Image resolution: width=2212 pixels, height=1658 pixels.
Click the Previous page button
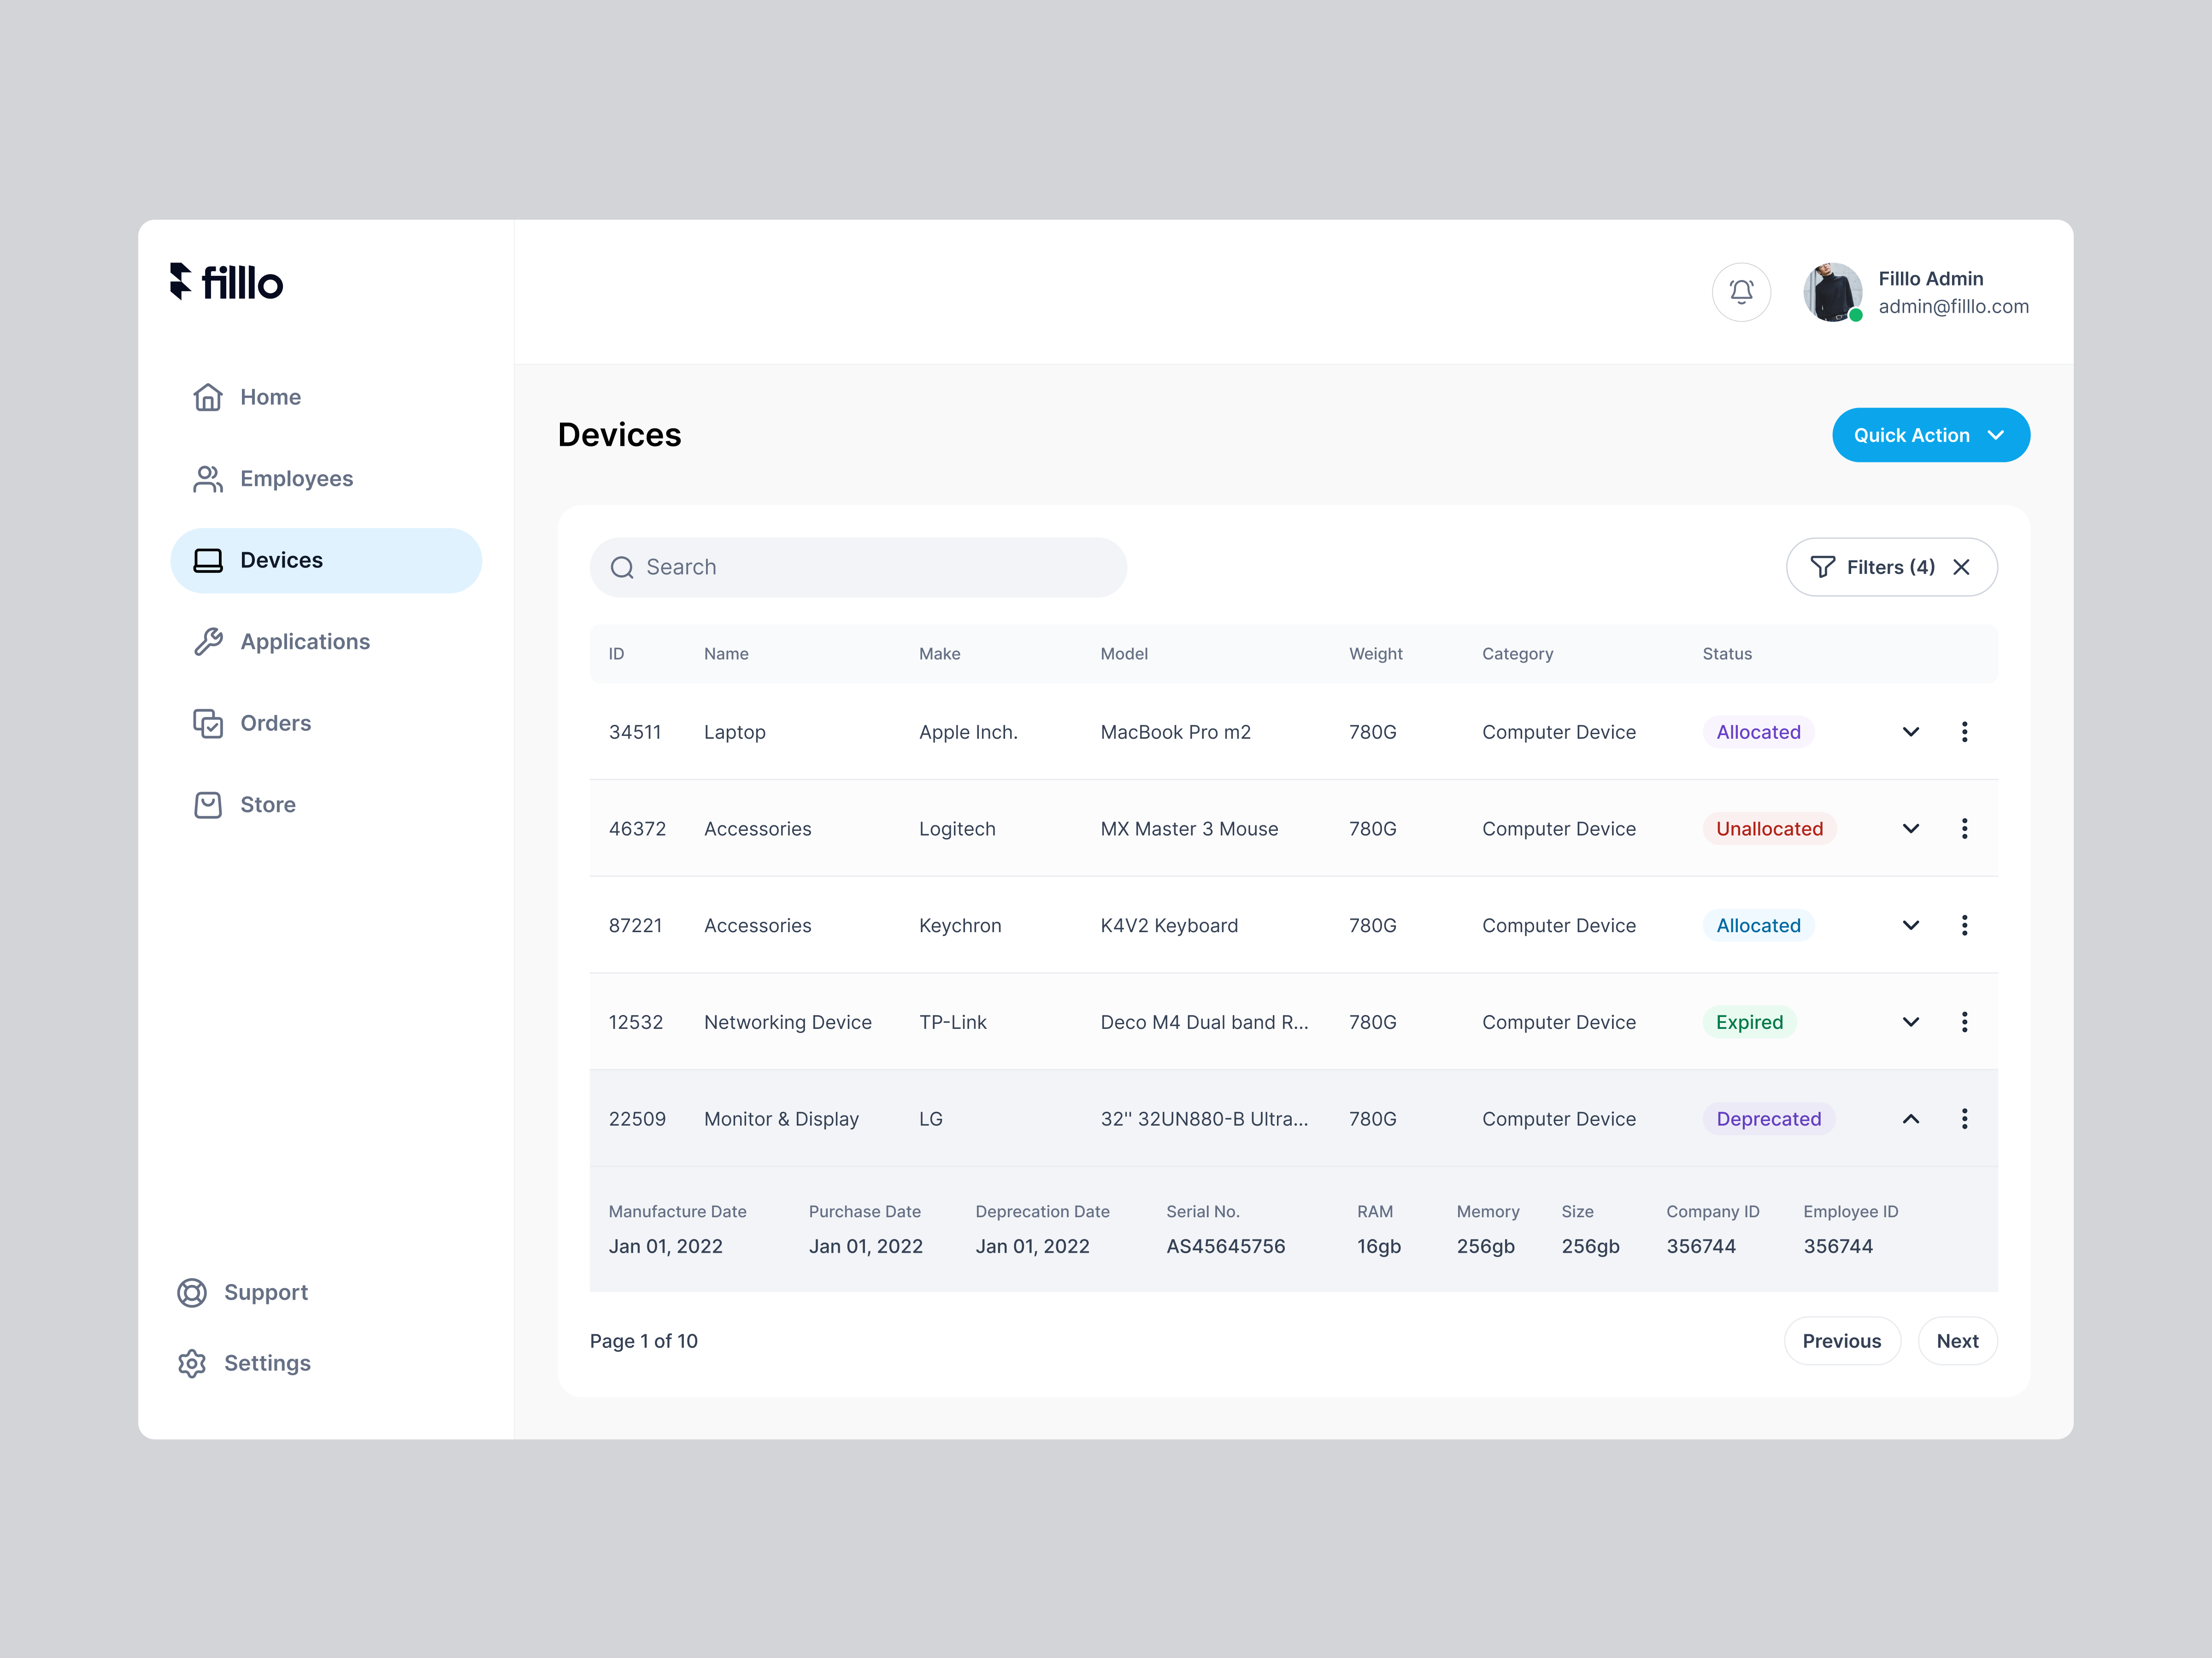pyautogui.click(x=1842, y=1340)
